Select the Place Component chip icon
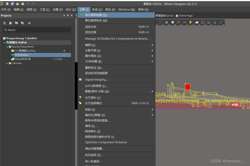The image size is (250, 166). pyautogui.click(x=173, y=22)
